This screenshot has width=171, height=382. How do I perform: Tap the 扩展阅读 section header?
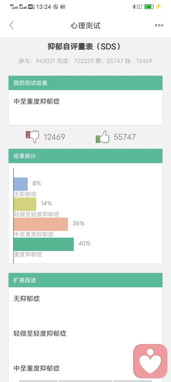(x=85, y=280)
